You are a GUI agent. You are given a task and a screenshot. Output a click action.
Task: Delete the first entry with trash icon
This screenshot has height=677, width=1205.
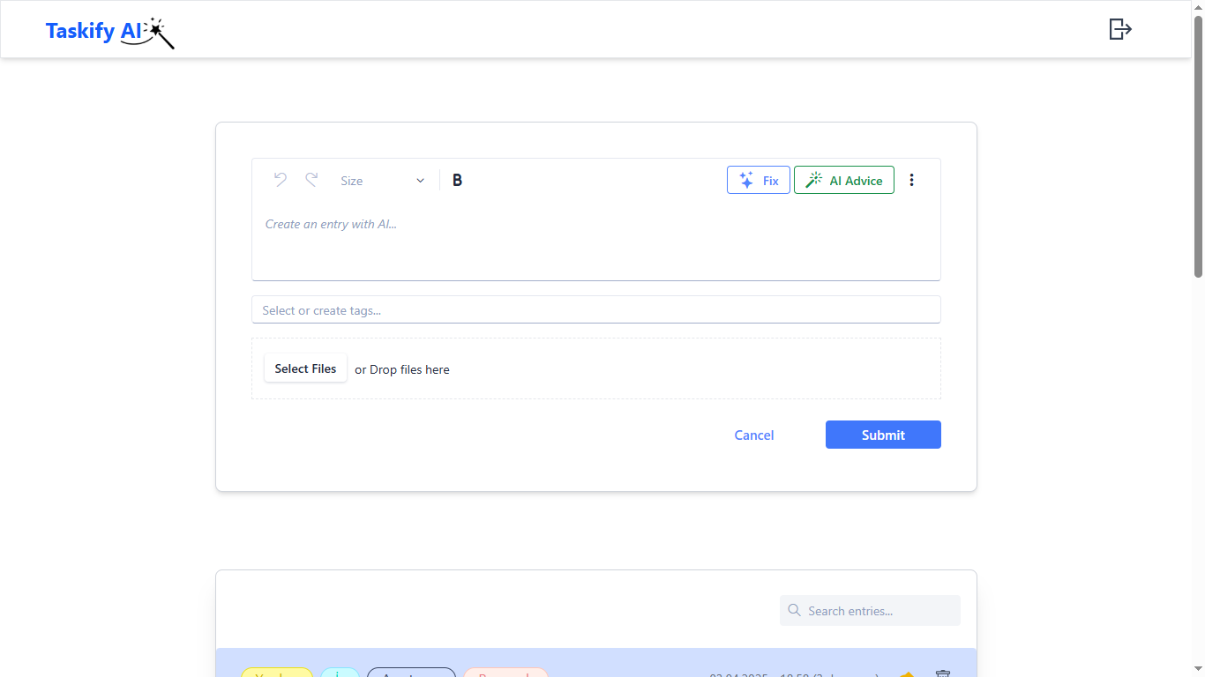click(x=942, y=673)
